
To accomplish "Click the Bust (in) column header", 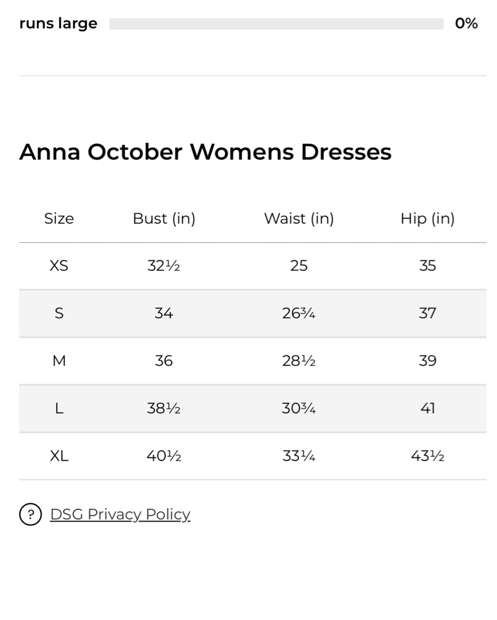I will point(164,219).
